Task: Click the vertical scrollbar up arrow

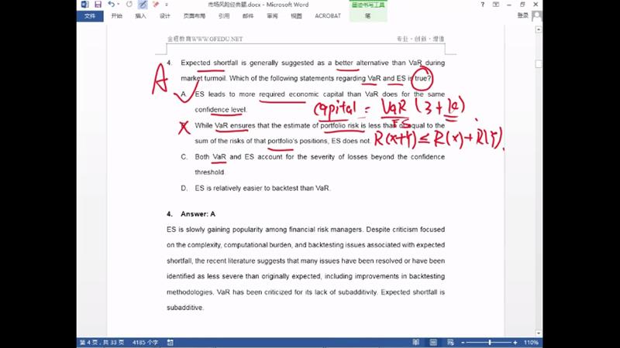Action: [x=539, y=30]
